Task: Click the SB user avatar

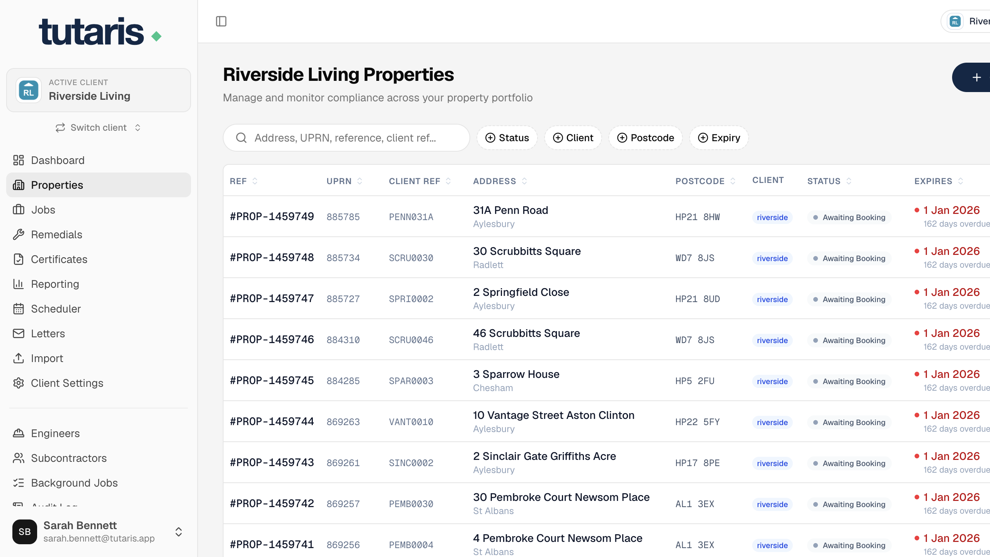Action: pyautogui.click(x=25, y=531)
